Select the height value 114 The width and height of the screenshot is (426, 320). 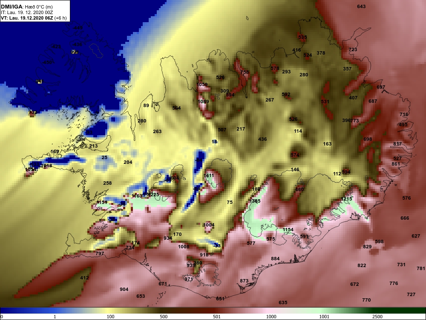(298, 131)
